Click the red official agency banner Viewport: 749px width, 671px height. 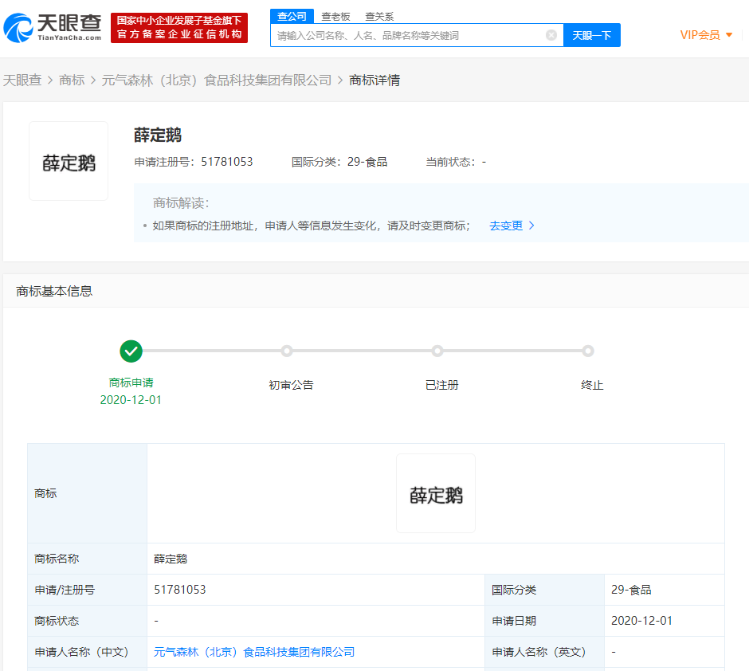coord(179,28)
